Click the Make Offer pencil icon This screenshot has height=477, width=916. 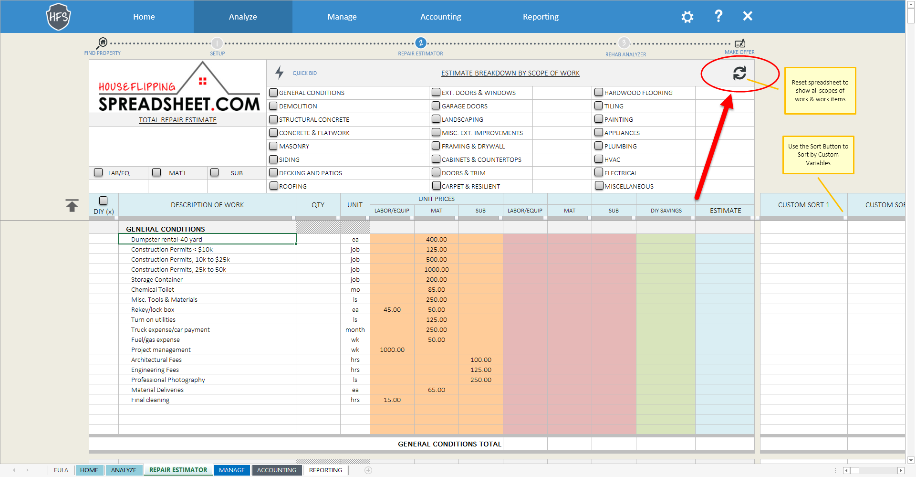coord(739,43)
